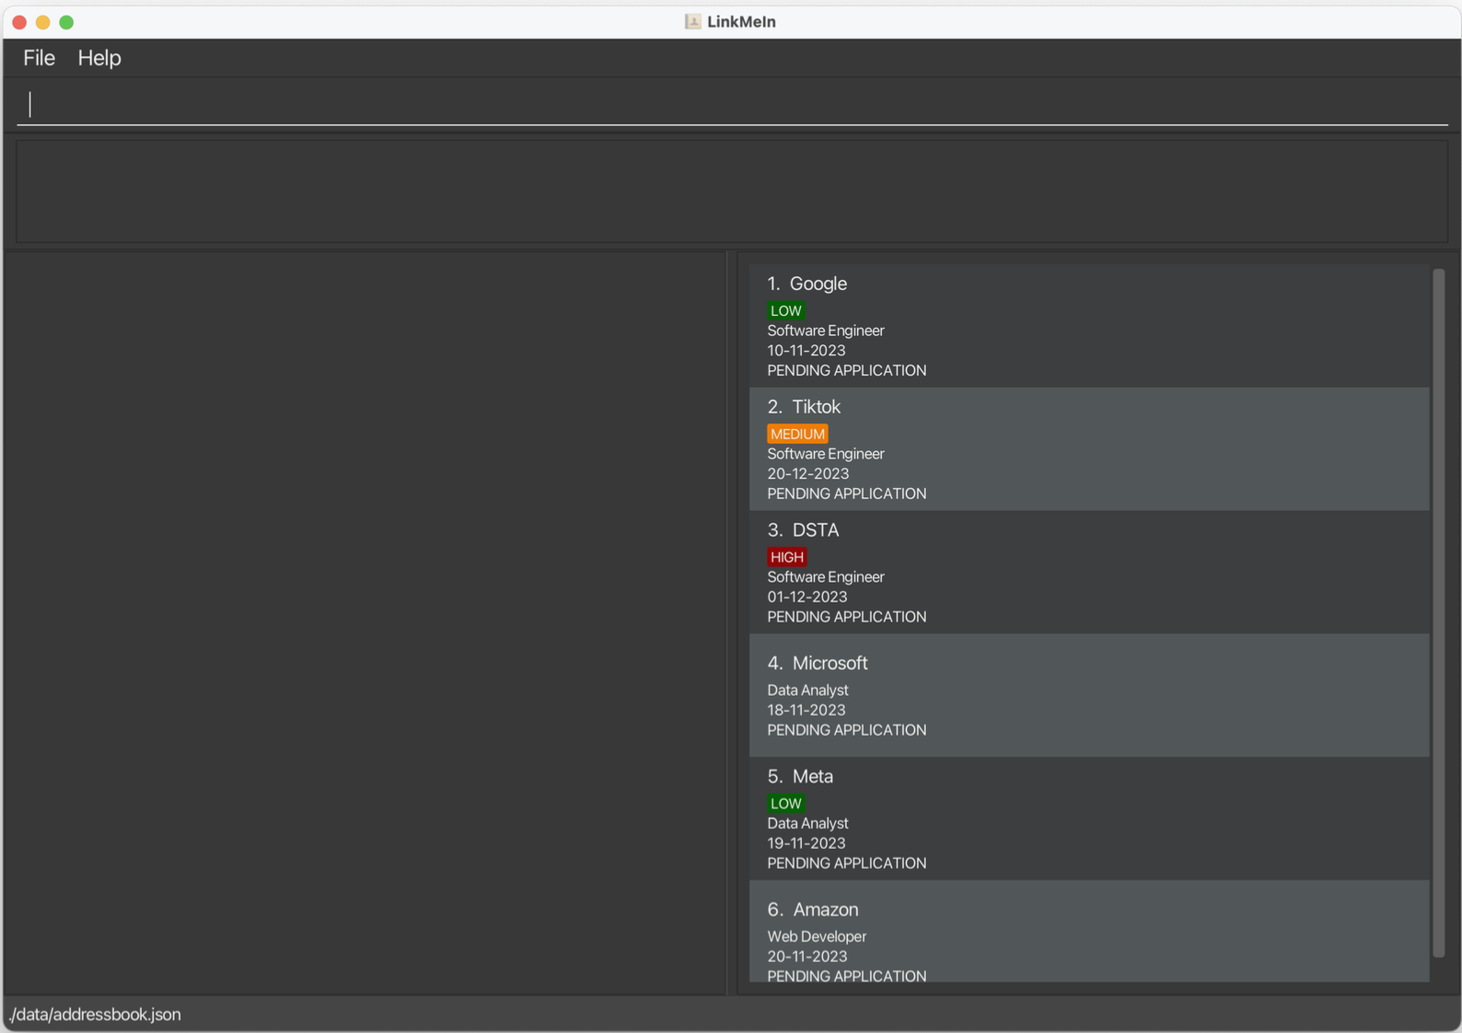Click Microsoft's Data Analyst role
1462x1033 pixels.
pos(808,691)
